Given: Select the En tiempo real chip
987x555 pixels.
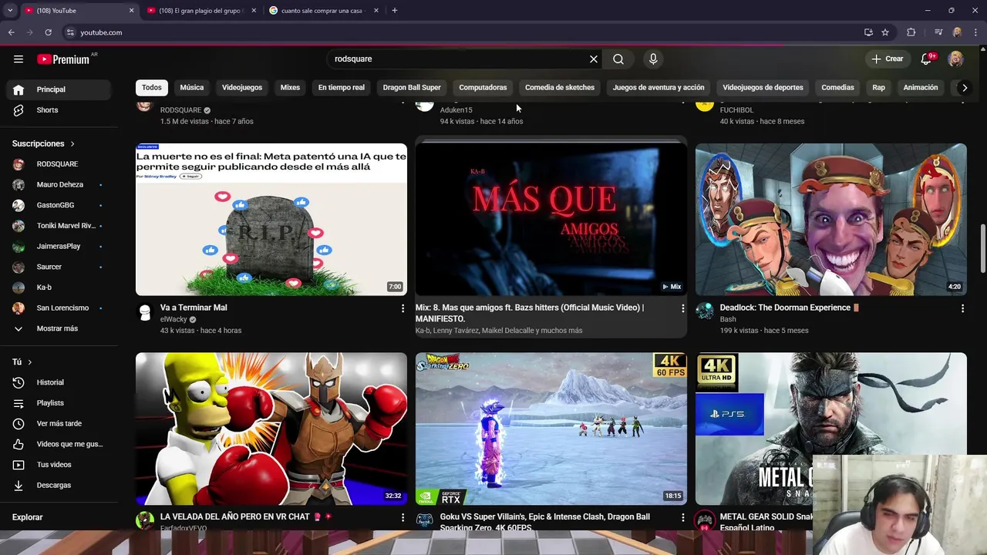Looking at the screenshot, I should click(x=342, y=87).
